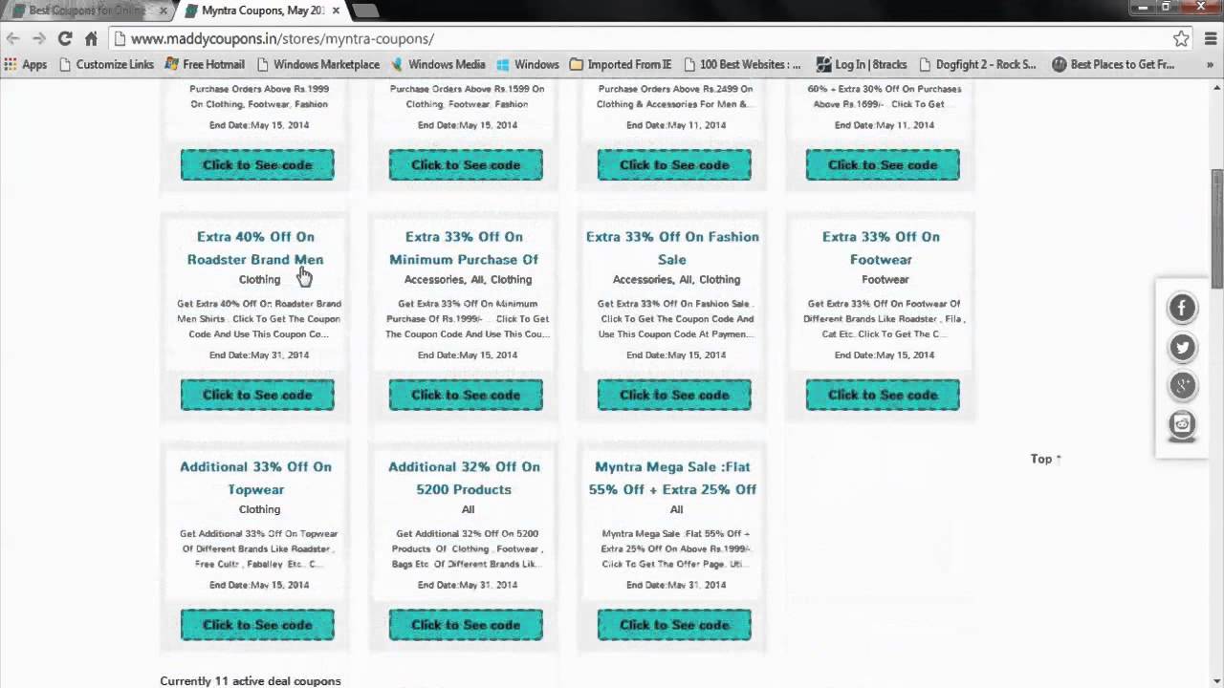Viewport: 1224px width, 688px height.
Task: Click the 'Footwear' category under Footwear offer
Action: coord(885,279)
